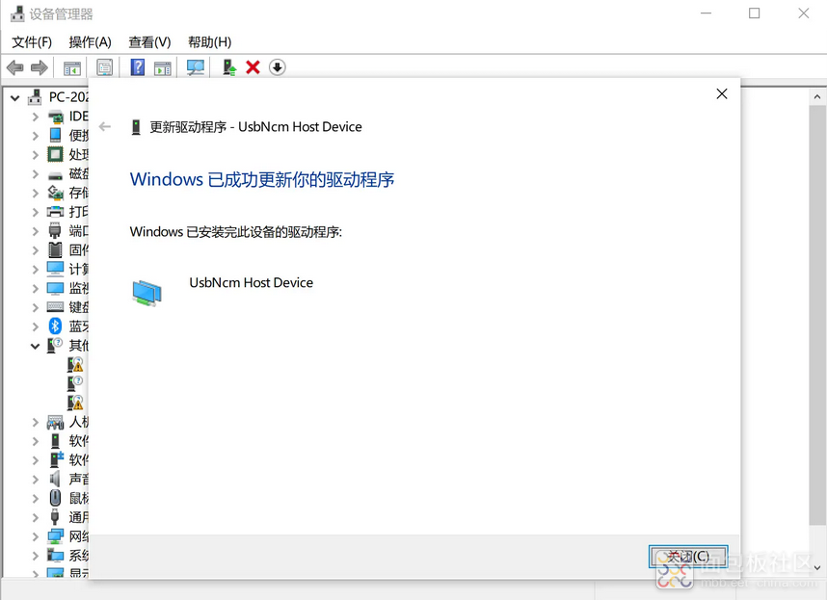Expand the universal serial bus 通用 node
The width and height of the screenshot is (827, 600).
click(36, 517)
